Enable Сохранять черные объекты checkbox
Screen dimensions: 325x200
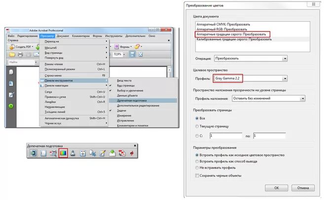click(197, 175)
